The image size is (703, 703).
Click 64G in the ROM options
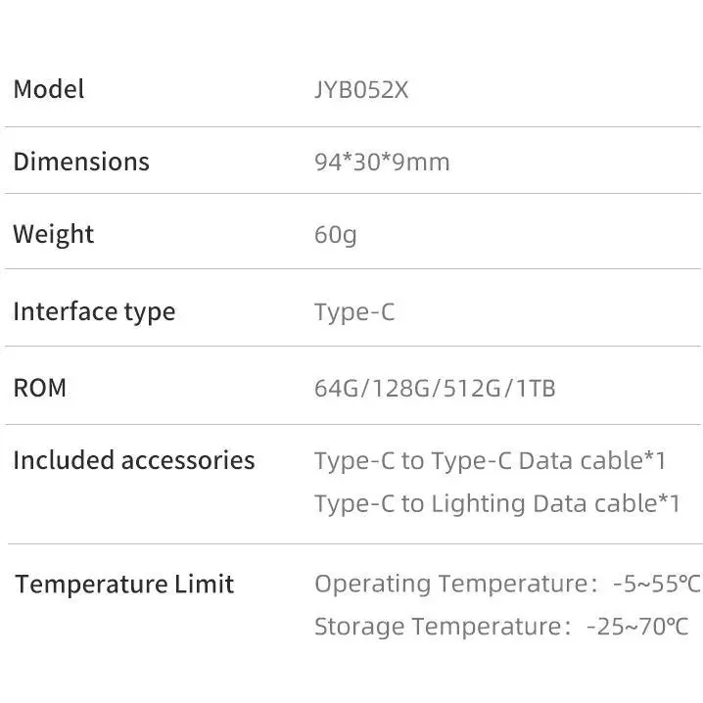click(x=336, y=389)
